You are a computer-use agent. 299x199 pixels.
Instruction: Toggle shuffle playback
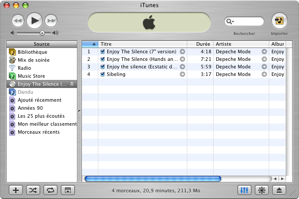[33, 190]
